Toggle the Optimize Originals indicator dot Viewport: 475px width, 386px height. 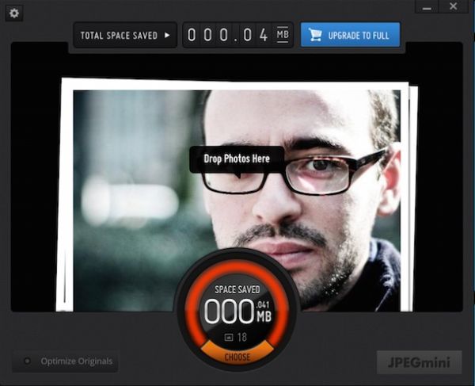coord(27,361)
